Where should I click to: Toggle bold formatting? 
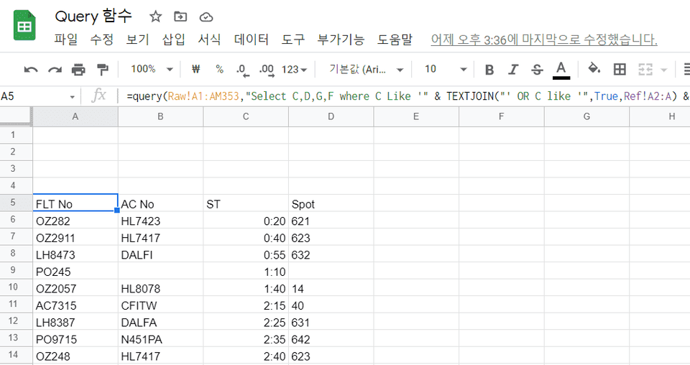(489, 70)
